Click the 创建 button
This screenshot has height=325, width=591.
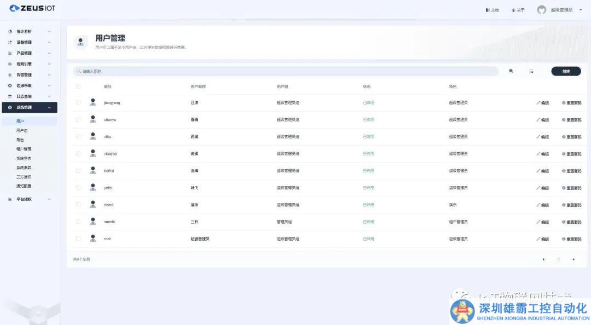(566, 71)
